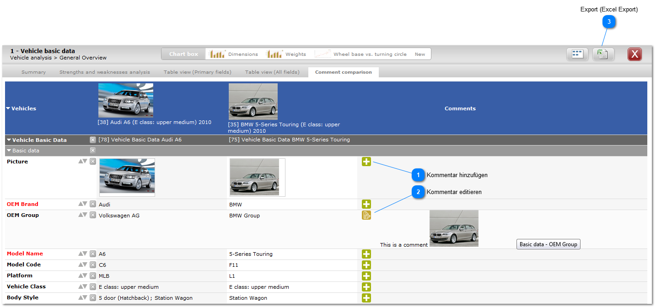656x308 pixels.
Task: Collapse the Vehicle Basic Data section
Action: pos(9,140)
